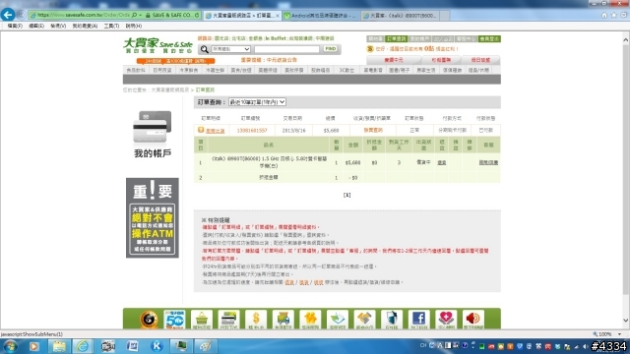Click the red speaker icon in the footer
630x354 pixels.
click(472, 320)
